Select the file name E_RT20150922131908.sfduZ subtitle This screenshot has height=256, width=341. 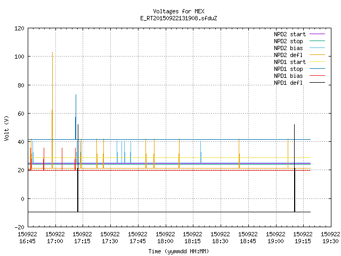pos(178,18)
